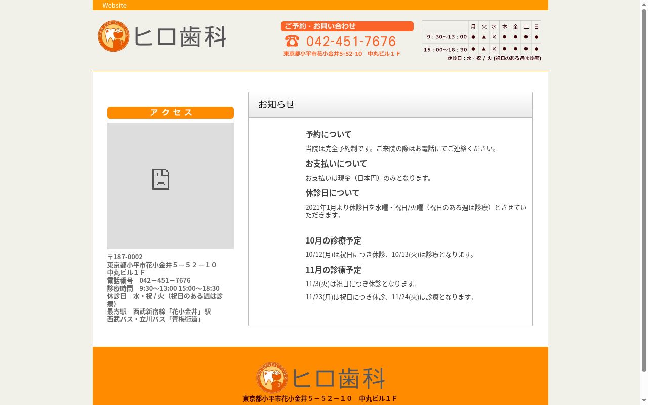
Task: Click the line 11/3(火)は祝日につき休診となります
Action: coord(361,284)
